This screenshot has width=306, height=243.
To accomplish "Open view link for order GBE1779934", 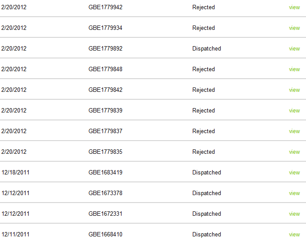I will click(294, 28).
